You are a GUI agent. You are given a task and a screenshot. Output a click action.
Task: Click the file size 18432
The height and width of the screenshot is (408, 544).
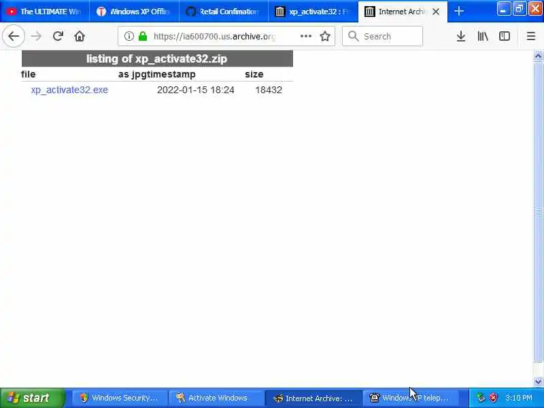[x=269, y=90]
